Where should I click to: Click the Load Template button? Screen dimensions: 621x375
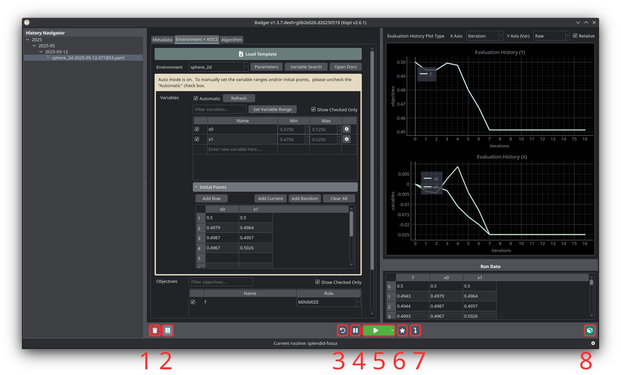258,54
